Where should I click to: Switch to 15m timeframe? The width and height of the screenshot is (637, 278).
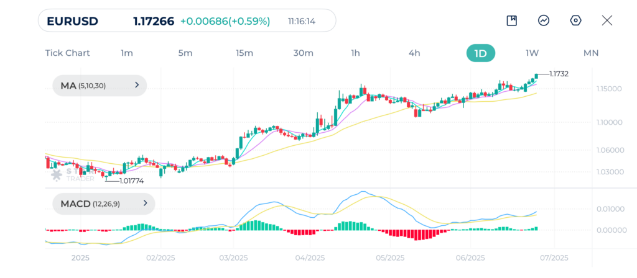tap(244, 53)
